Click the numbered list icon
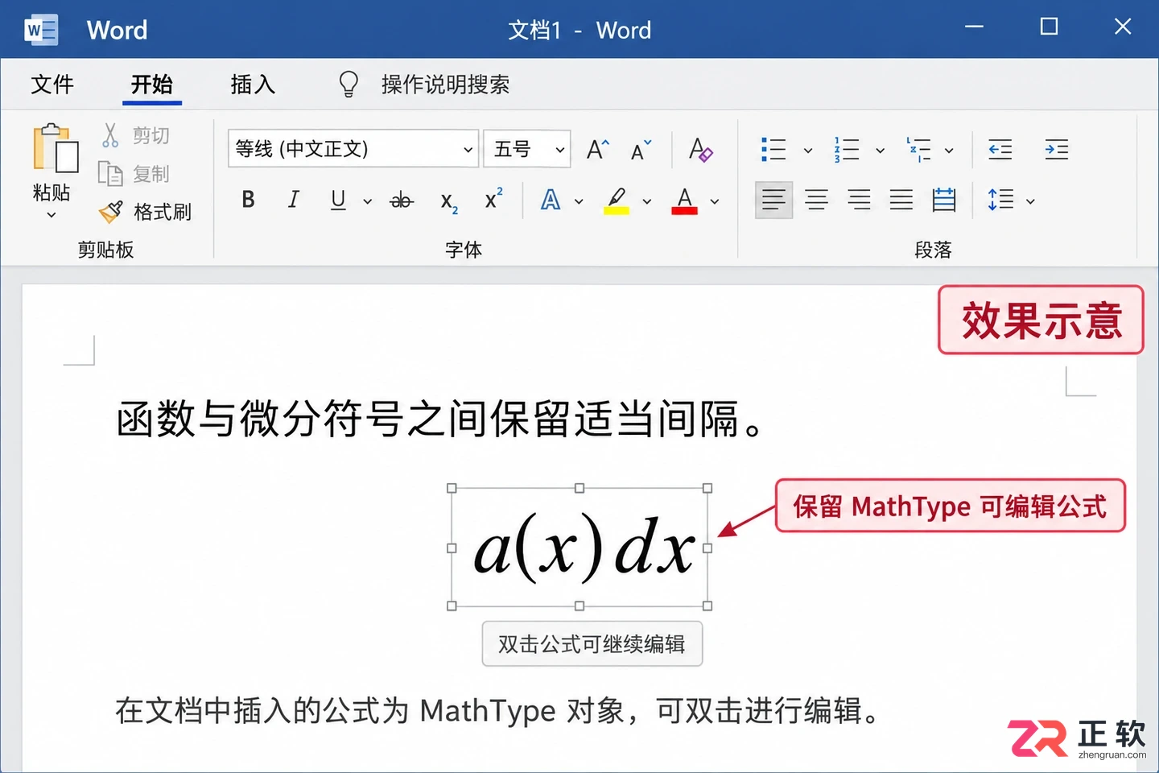 pos(846,150)
